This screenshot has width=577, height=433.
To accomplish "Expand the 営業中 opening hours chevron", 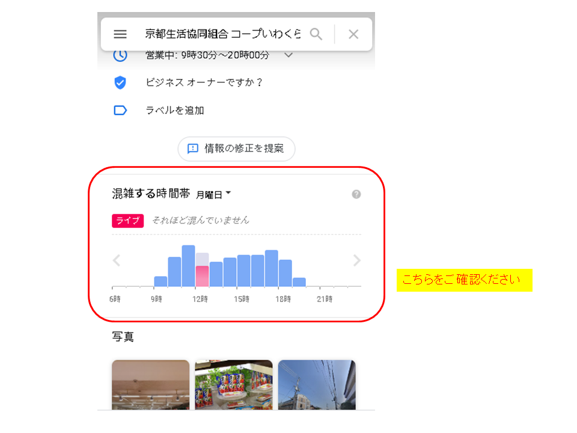I will click(x=288, y=55).
